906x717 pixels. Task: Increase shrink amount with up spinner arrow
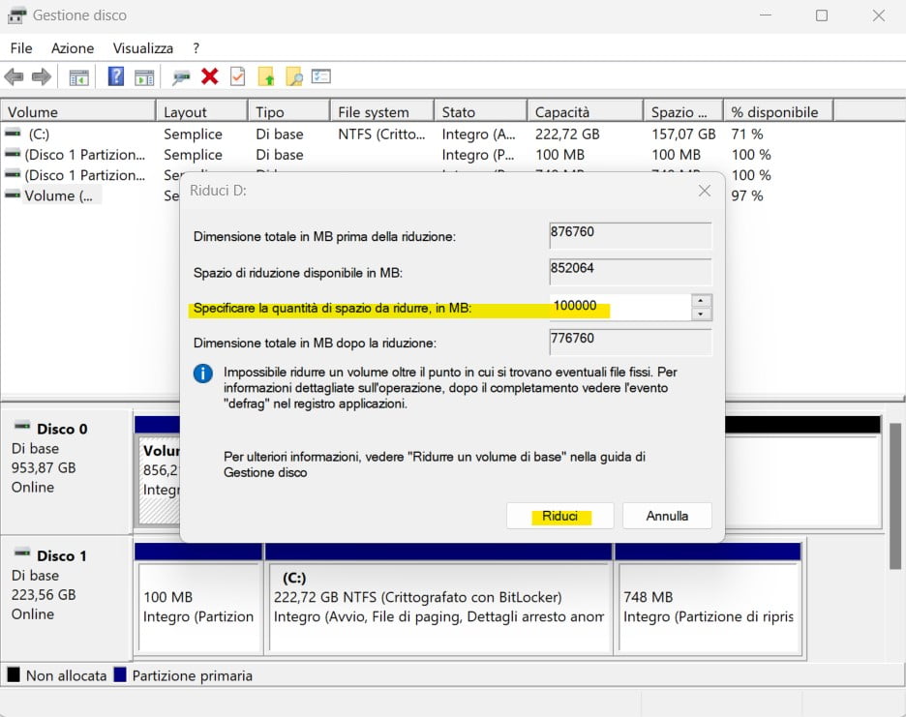tap(702, 301)
